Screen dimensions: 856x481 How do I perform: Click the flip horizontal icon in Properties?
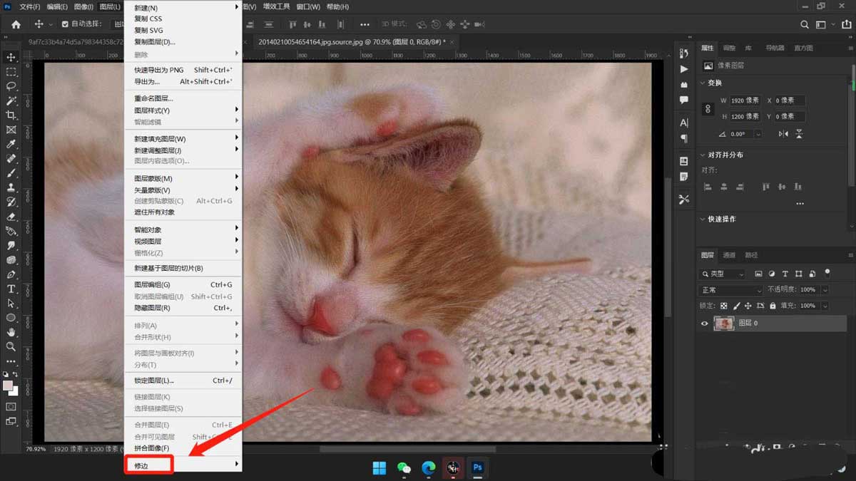(x=784, y=134)
